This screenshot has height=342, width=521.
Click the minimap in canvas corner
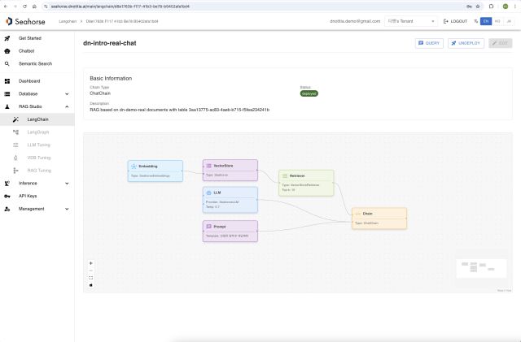point(481,268)
